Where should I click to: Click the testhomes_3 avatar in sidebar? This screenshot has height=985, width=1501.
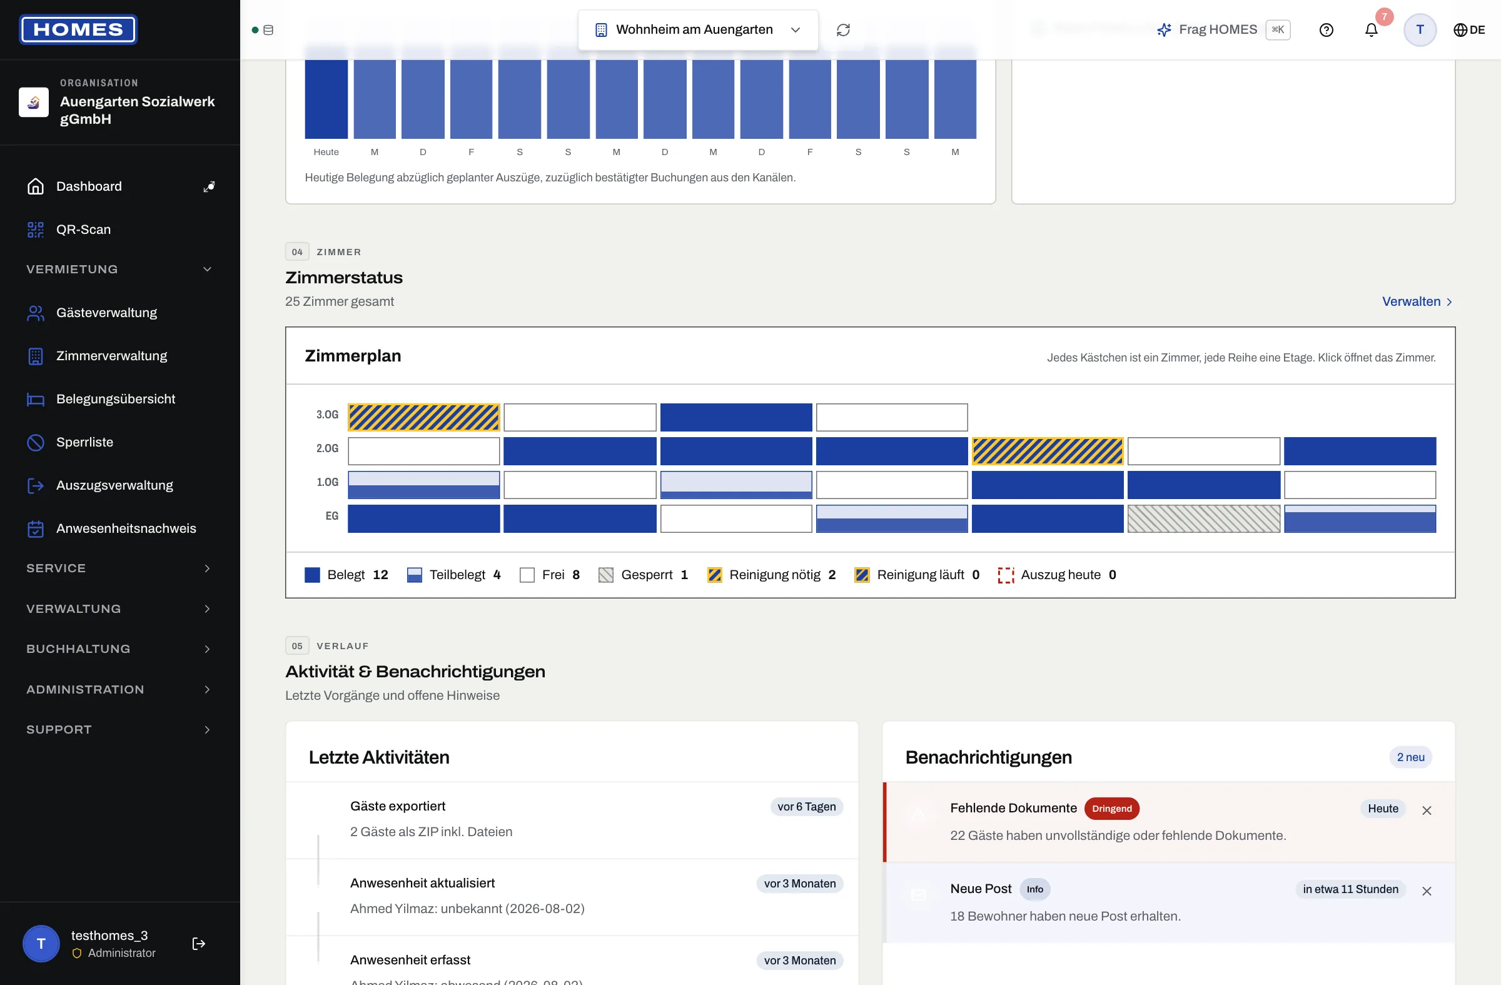point(41,943)
